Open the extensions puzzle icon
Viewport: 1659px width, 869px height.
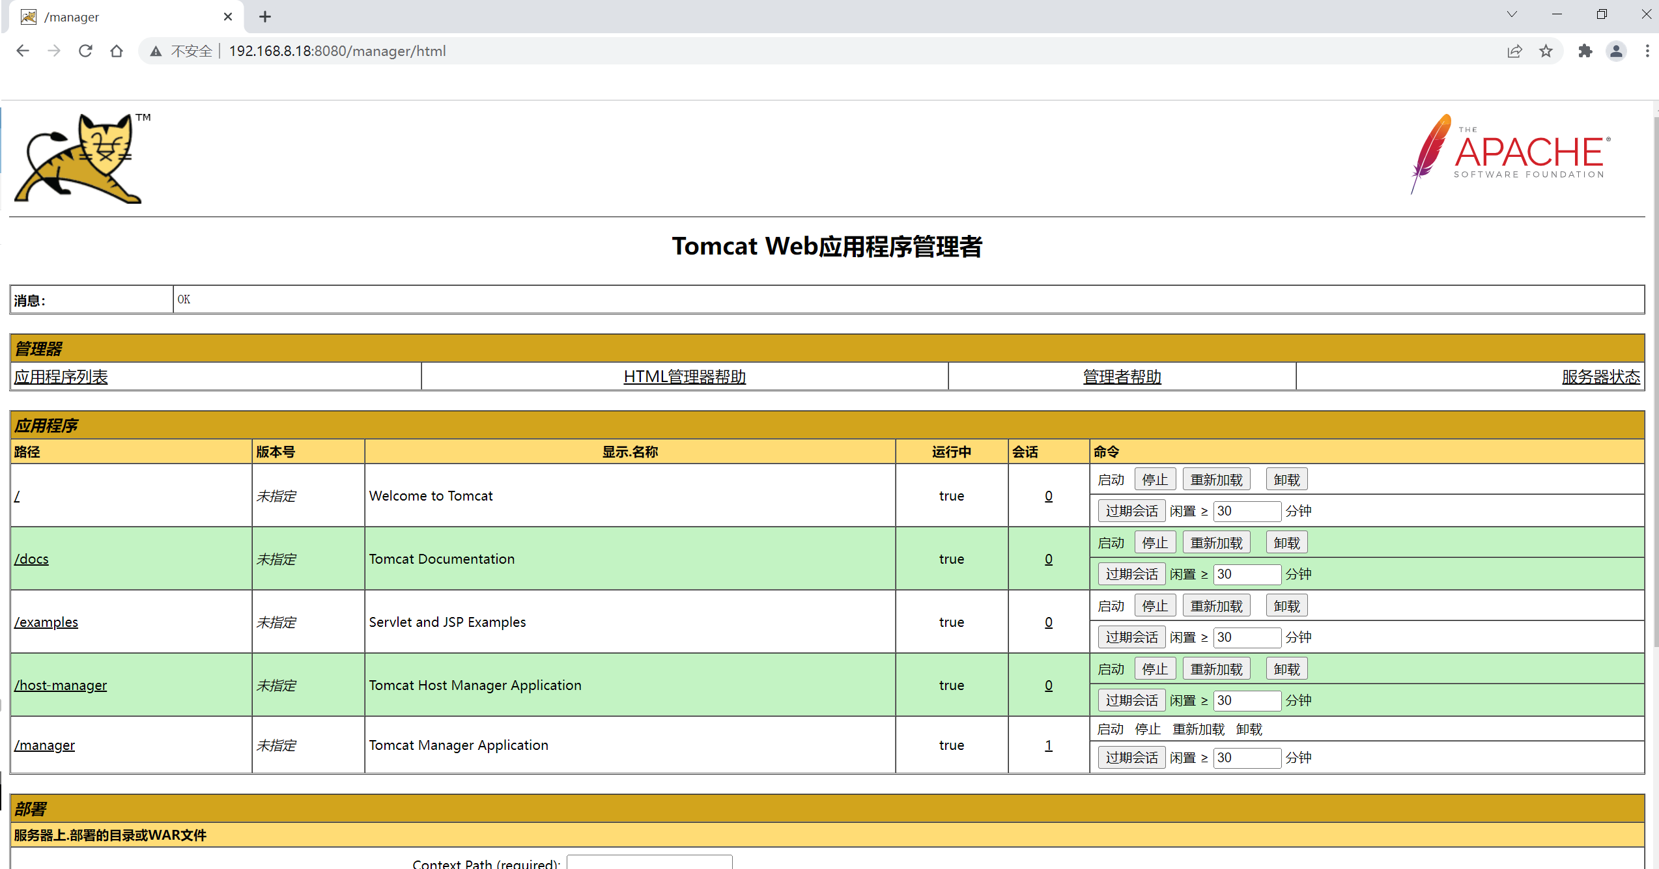point(1585,51)
